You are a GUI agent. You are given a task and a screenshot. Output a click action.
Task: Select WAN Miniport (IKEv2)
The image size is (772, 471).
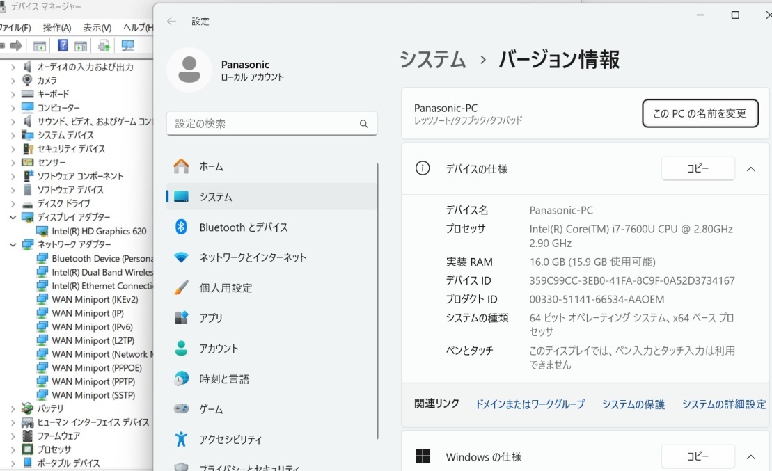pyautogui.click(x=95, y=300)
